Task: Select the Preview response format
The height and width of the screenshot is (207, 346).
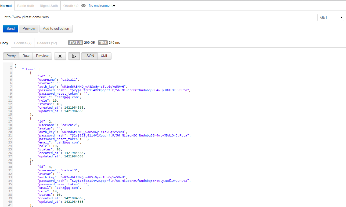Action: [x=42, y=56]
